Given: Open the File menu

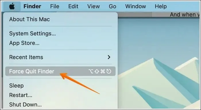Looking at the screenshot, I should point(55,6).
